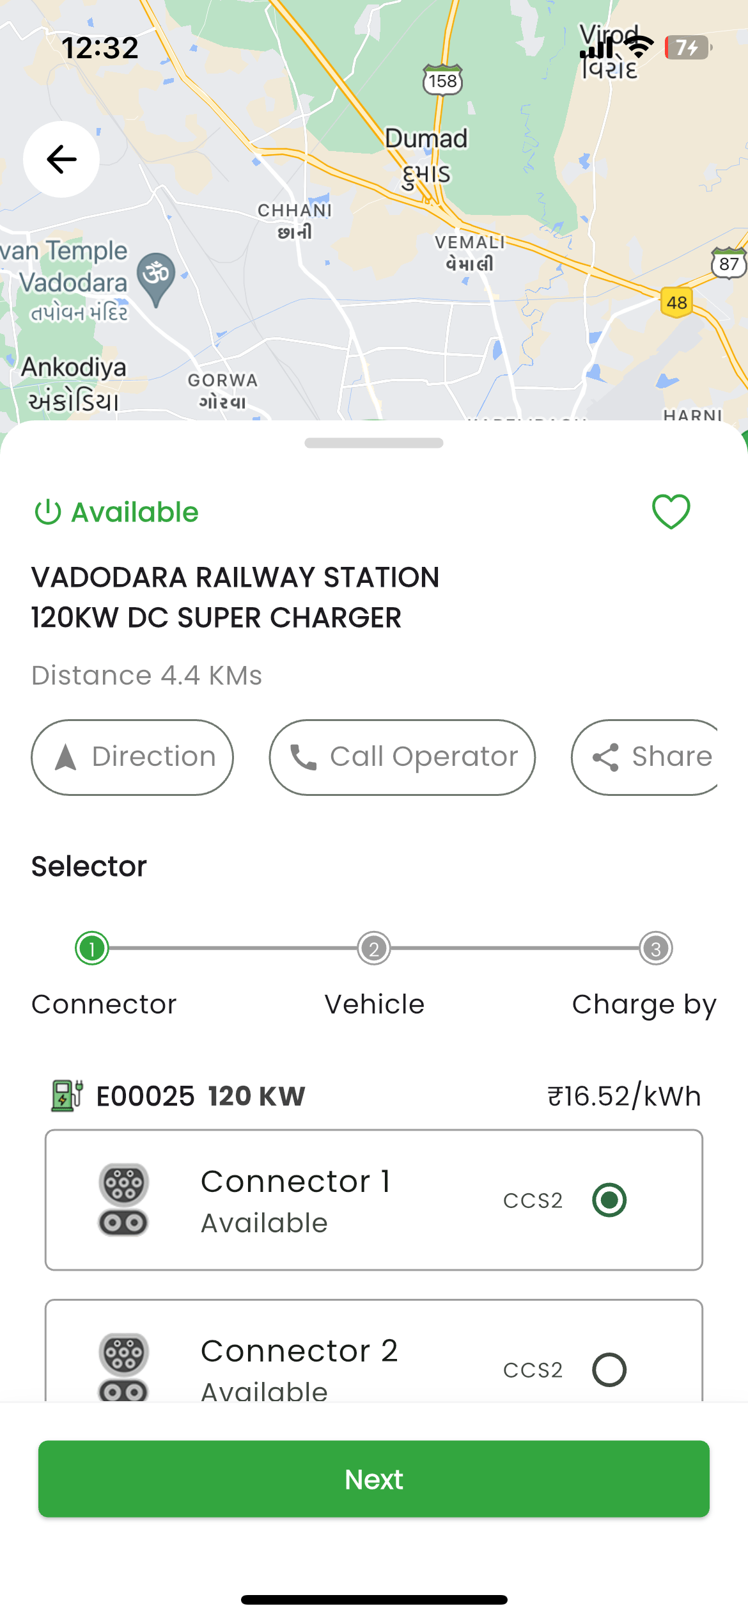
Task: Go to step 1 Connector
Action: click(x=92, y=948)
